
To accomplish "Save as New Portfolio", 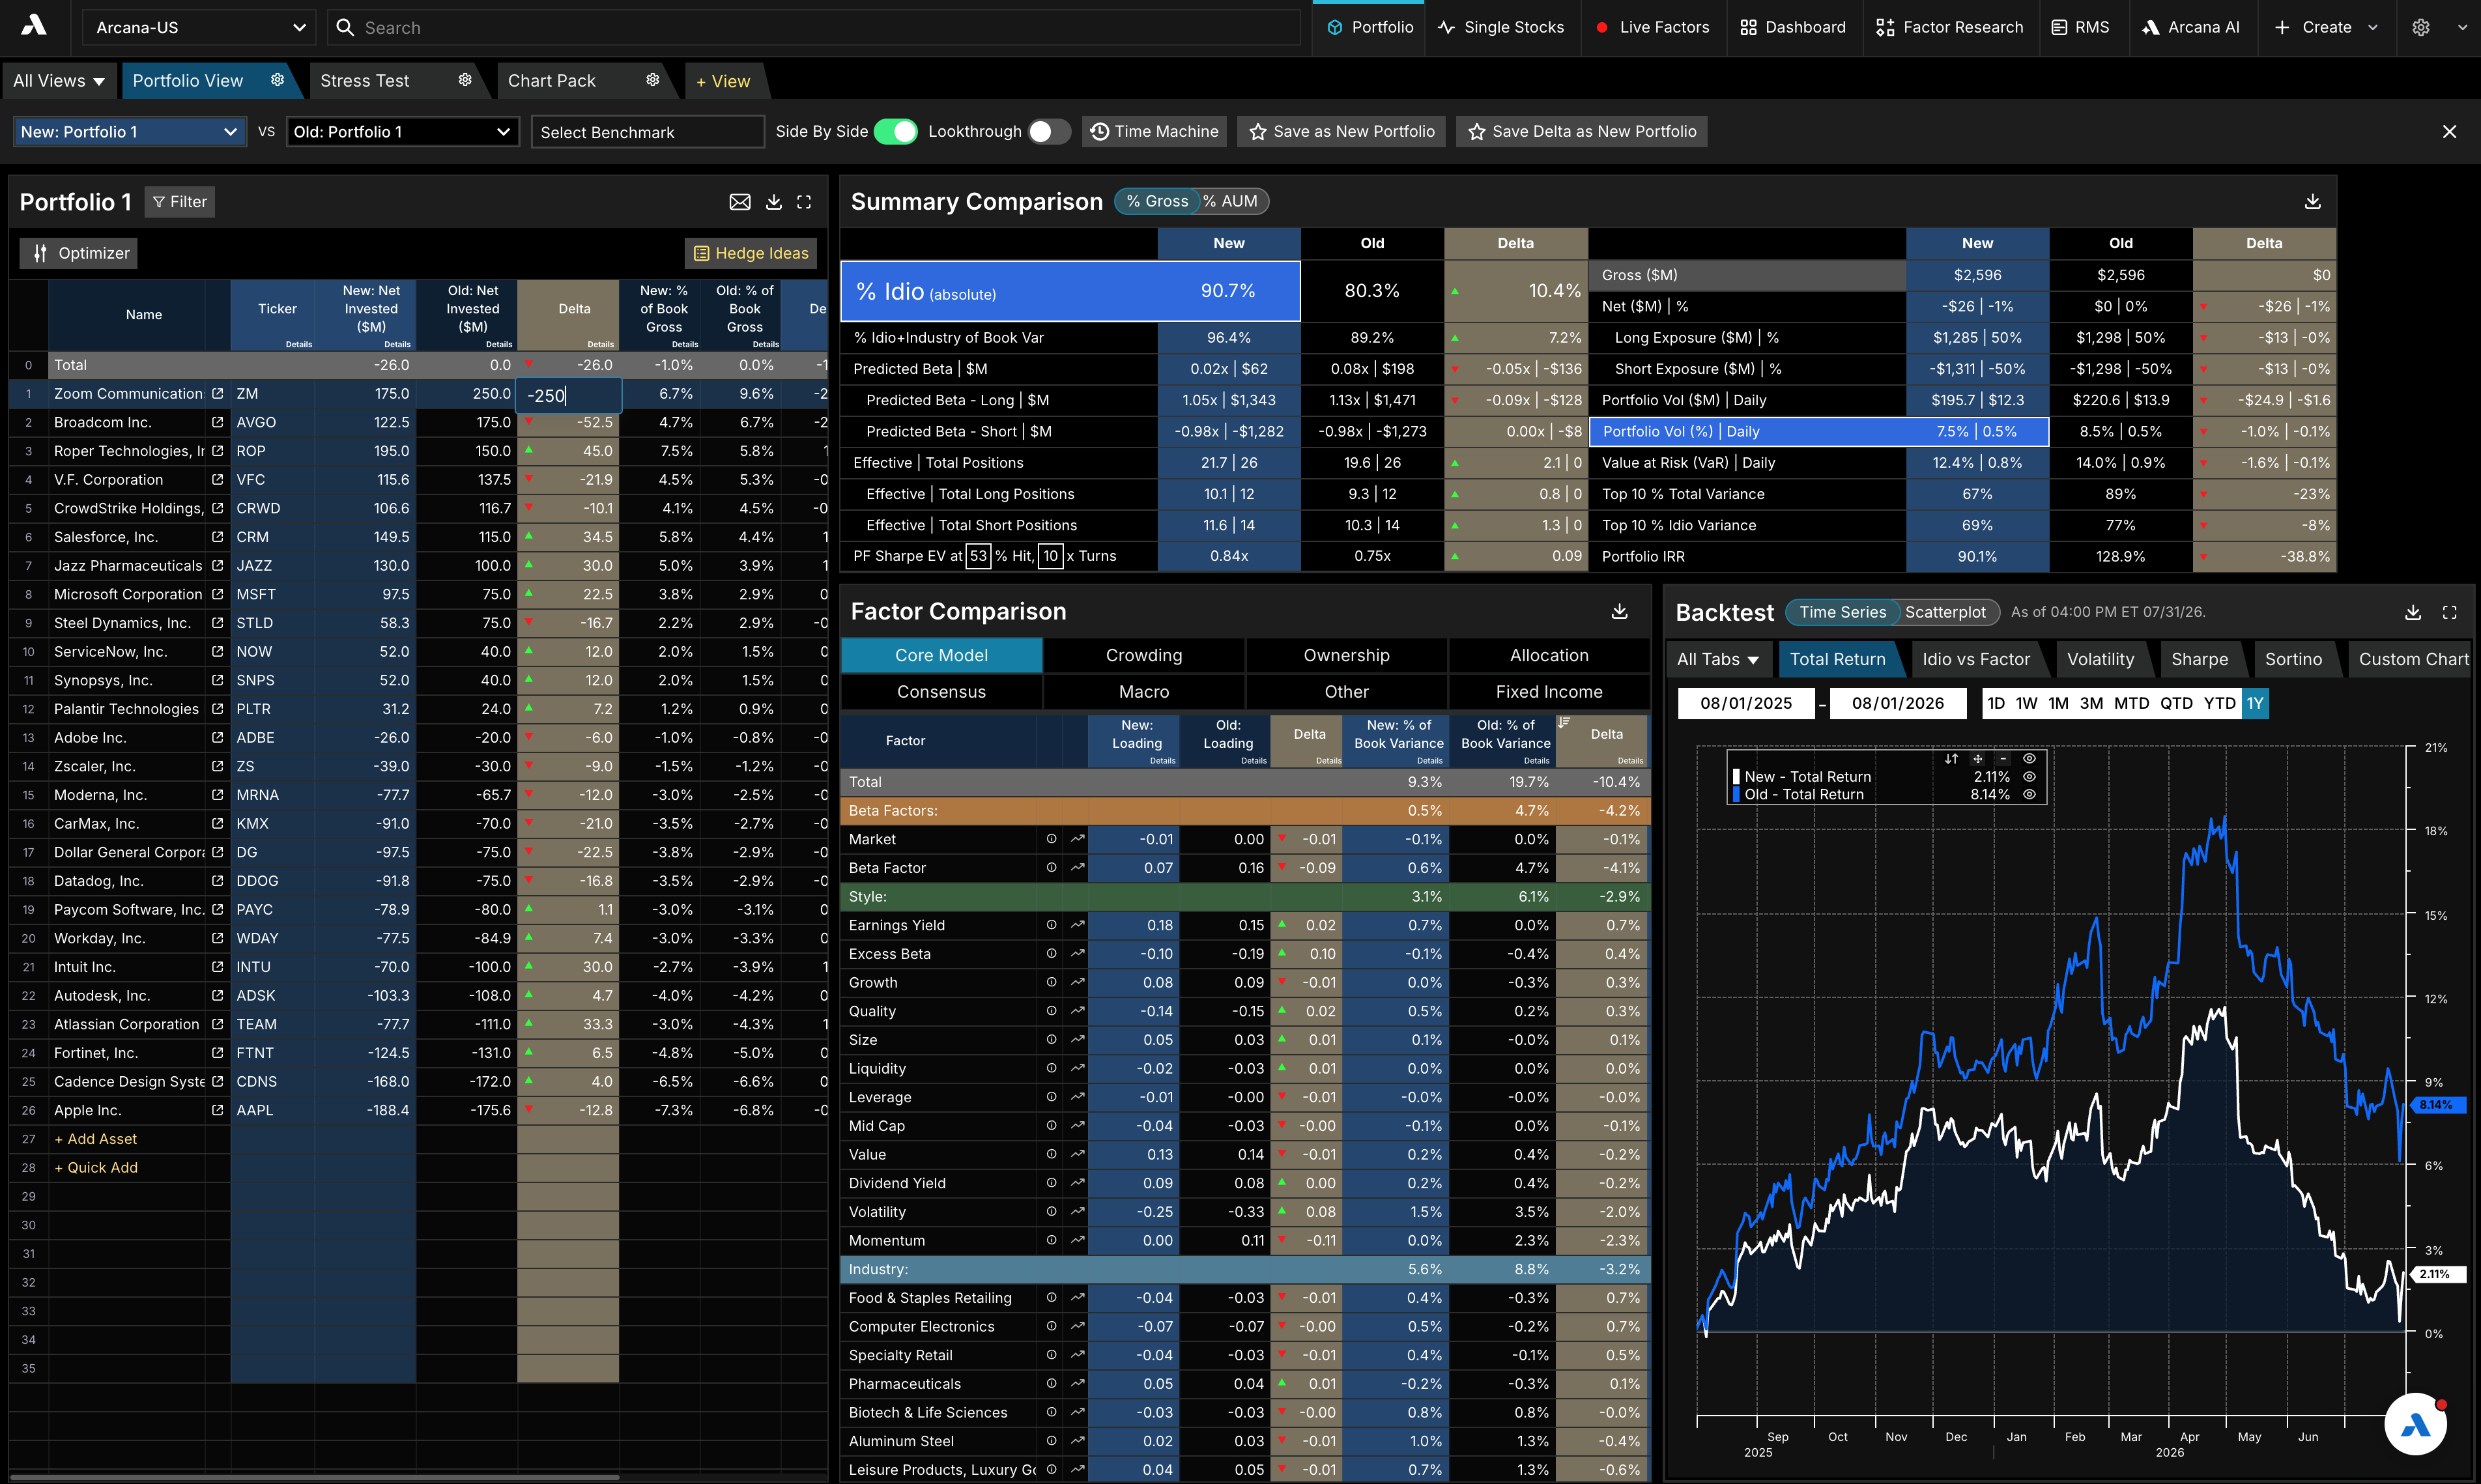I will (1341, 132).
